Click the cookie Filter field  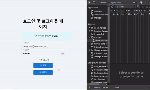125,7
